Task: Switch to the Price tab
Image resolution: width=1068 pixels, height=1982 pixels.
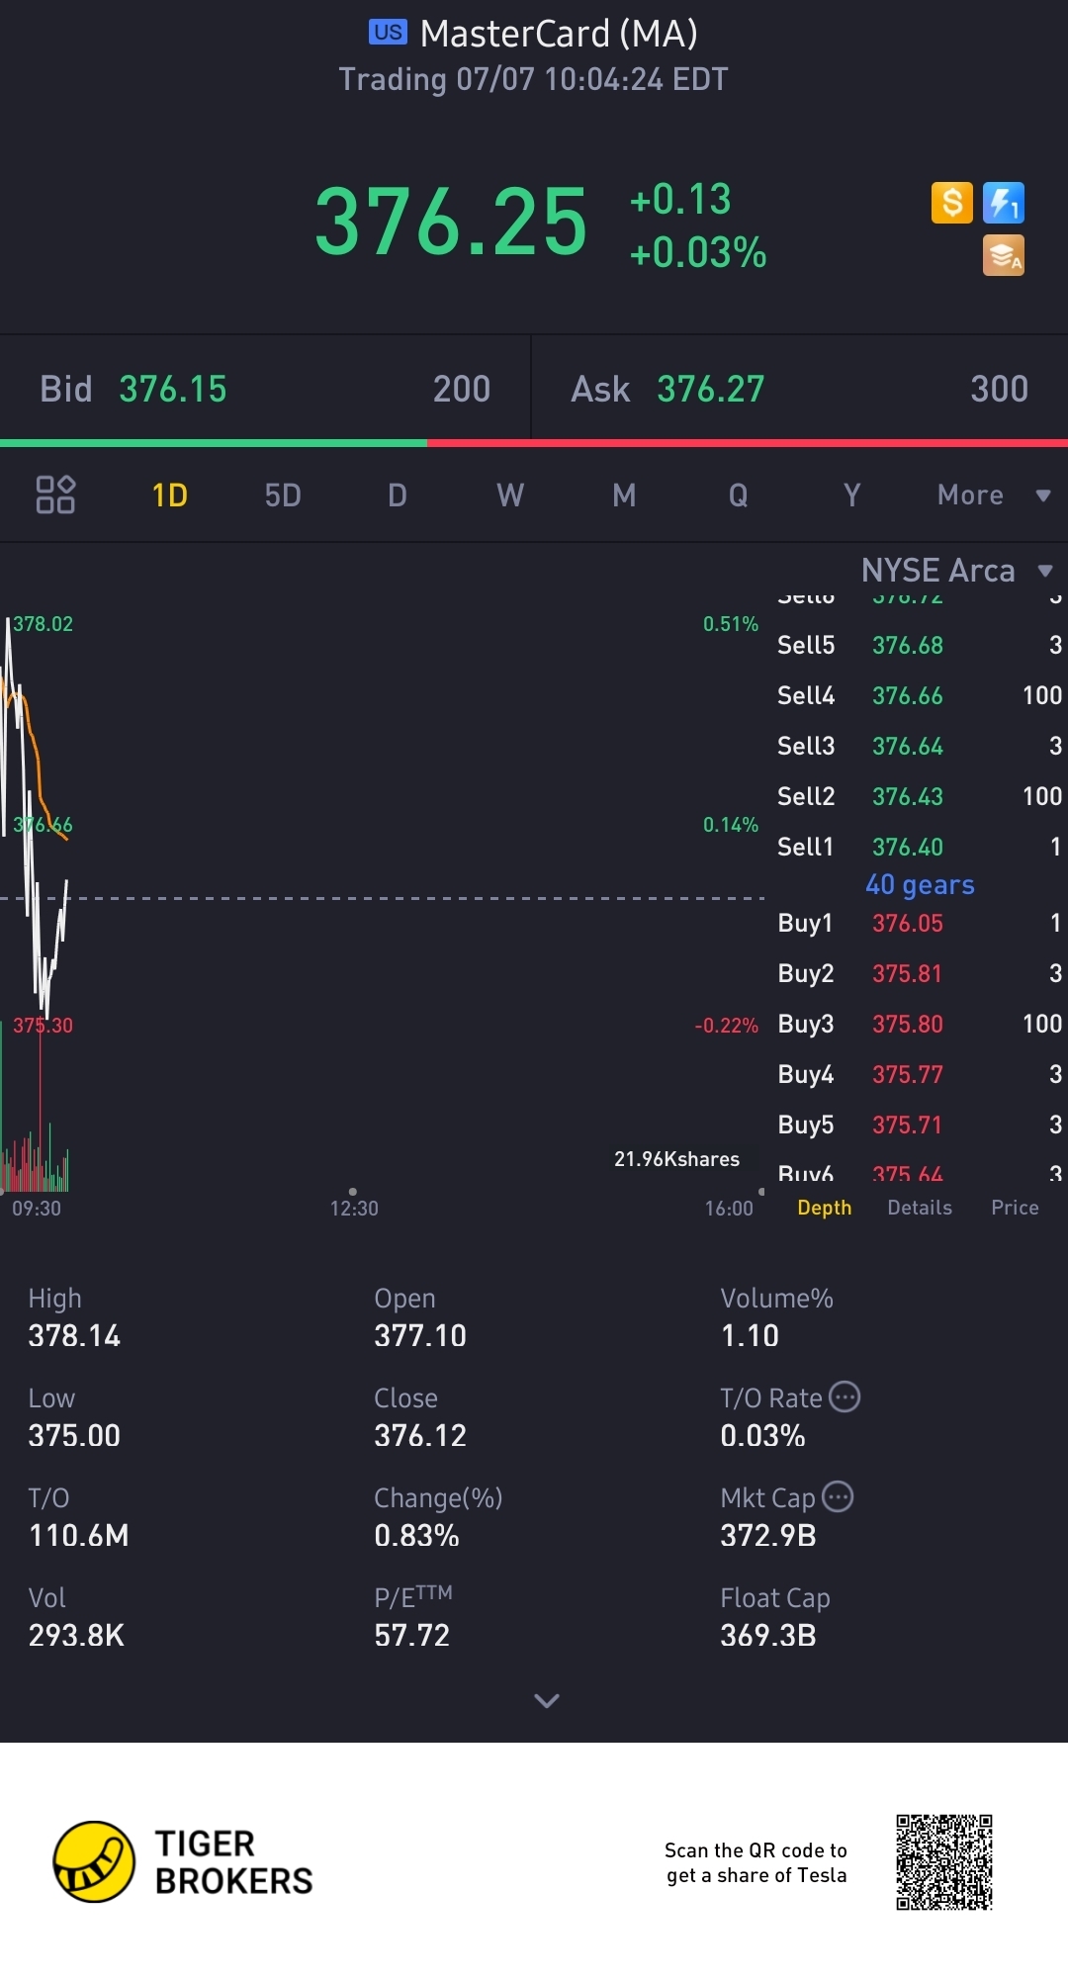Action: 1015,1208
